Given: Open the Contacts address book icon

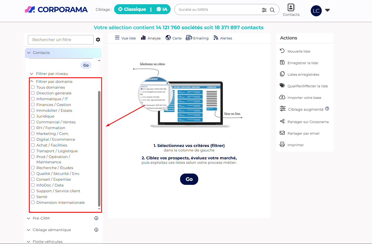Looking at the screenshot, I should 291,7.
